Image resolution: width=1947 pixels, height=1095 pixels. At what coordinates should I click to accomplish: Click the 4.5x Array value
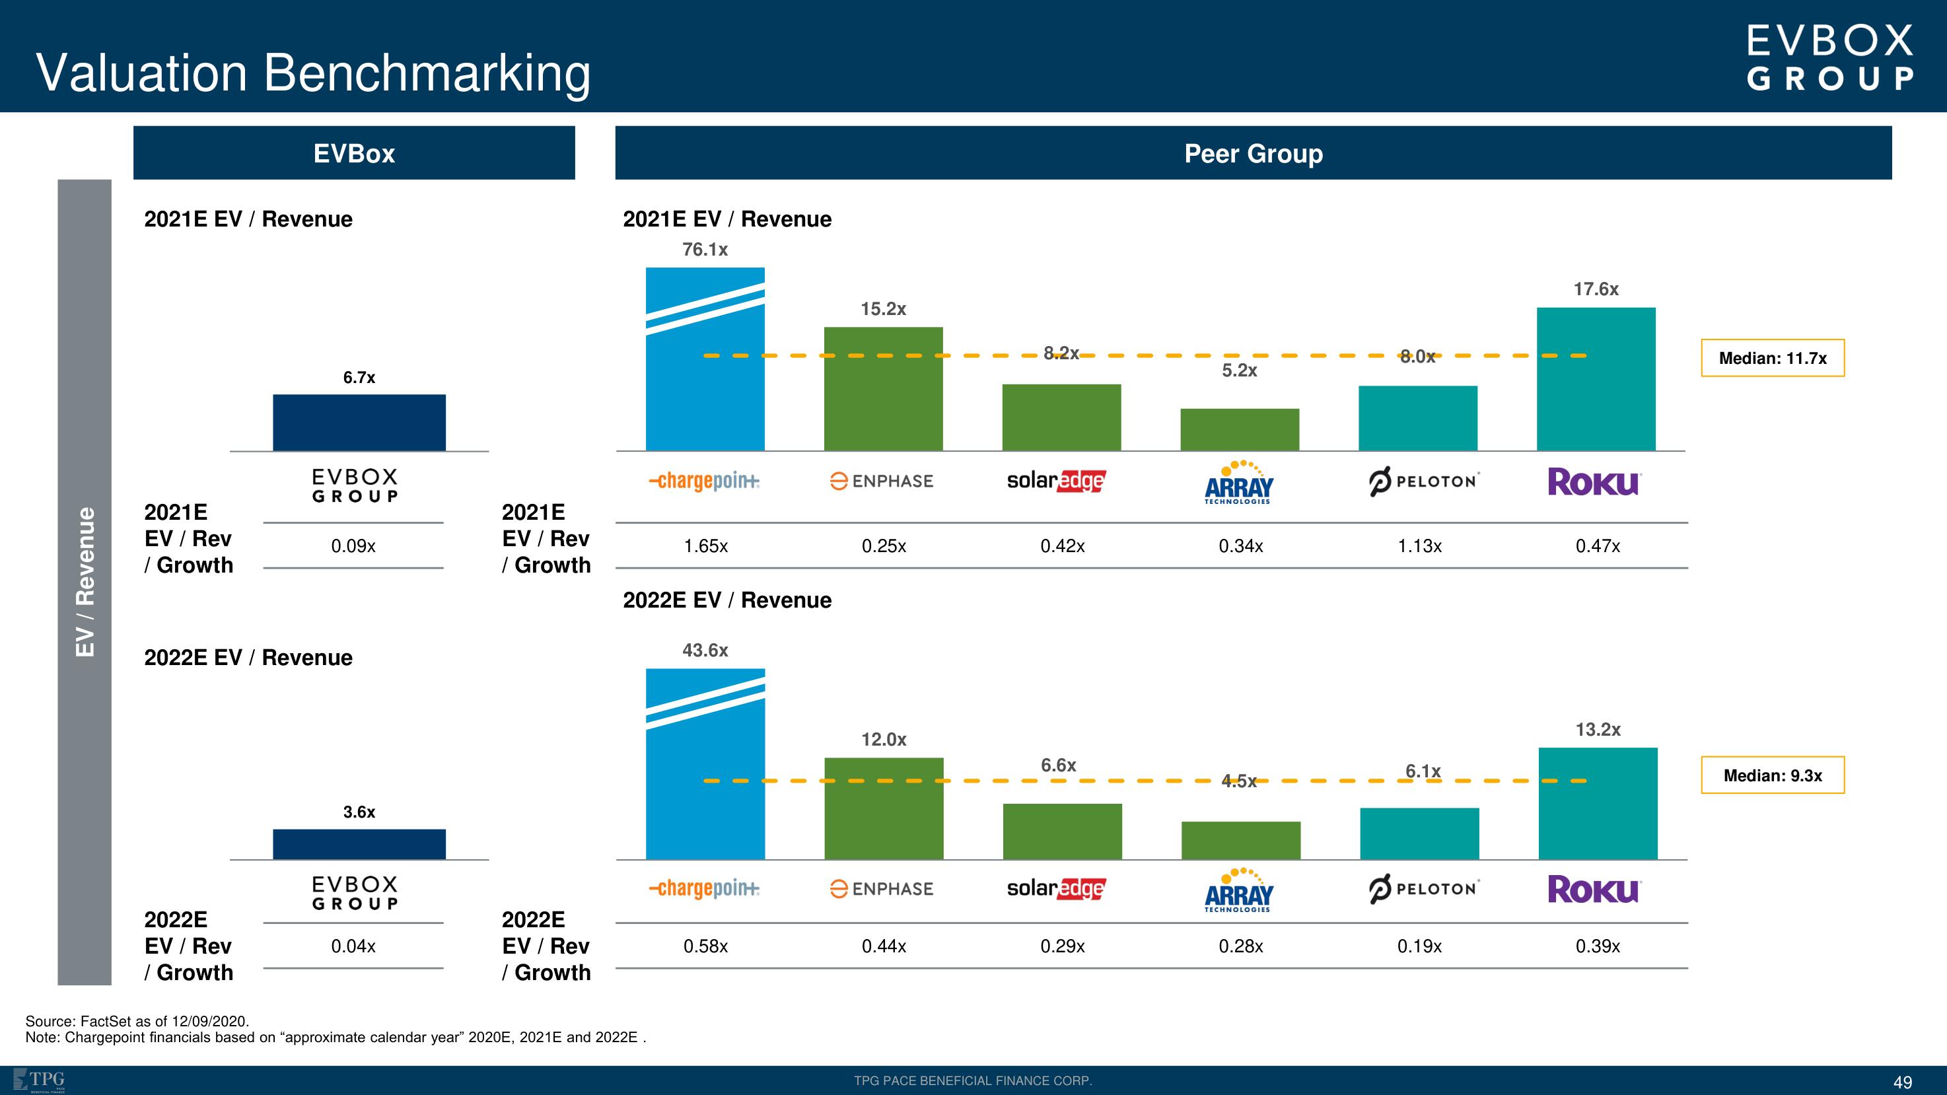click(1239, 781)
